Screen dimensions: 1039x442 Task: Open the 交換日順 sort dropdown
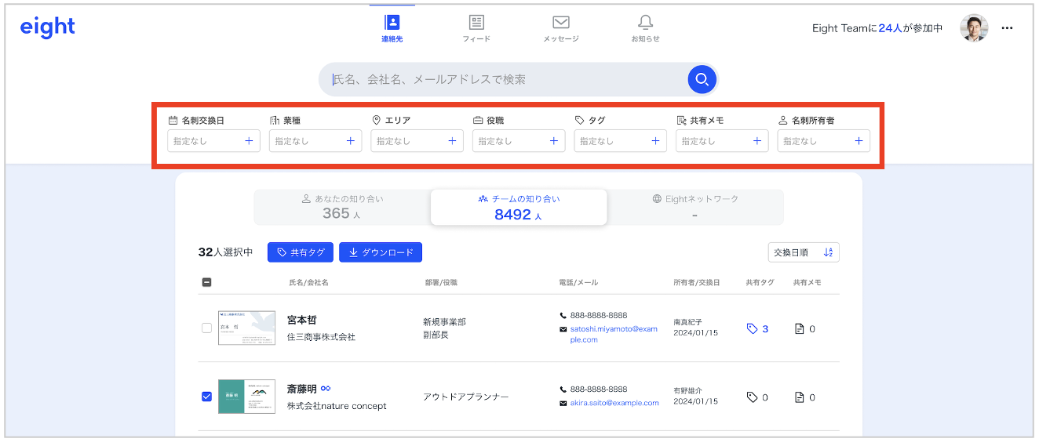(x=804, y=252)
